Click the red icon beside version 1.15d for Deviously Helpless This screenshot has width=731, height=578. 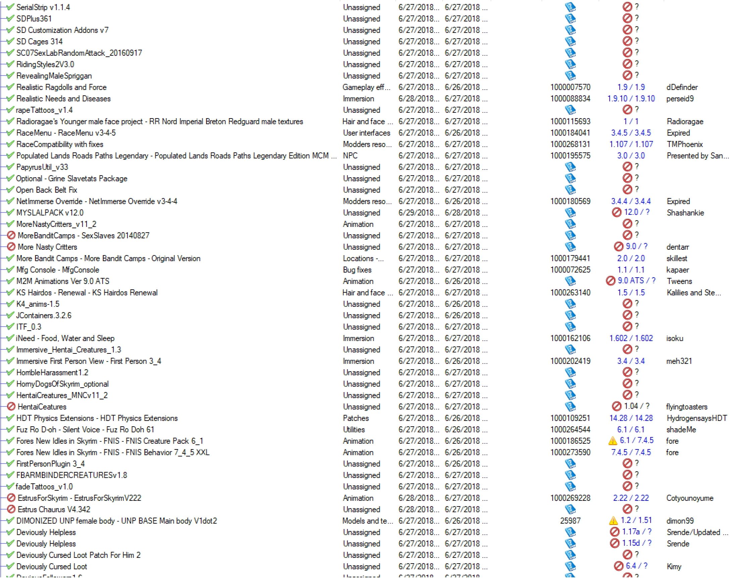coord(614,543)
